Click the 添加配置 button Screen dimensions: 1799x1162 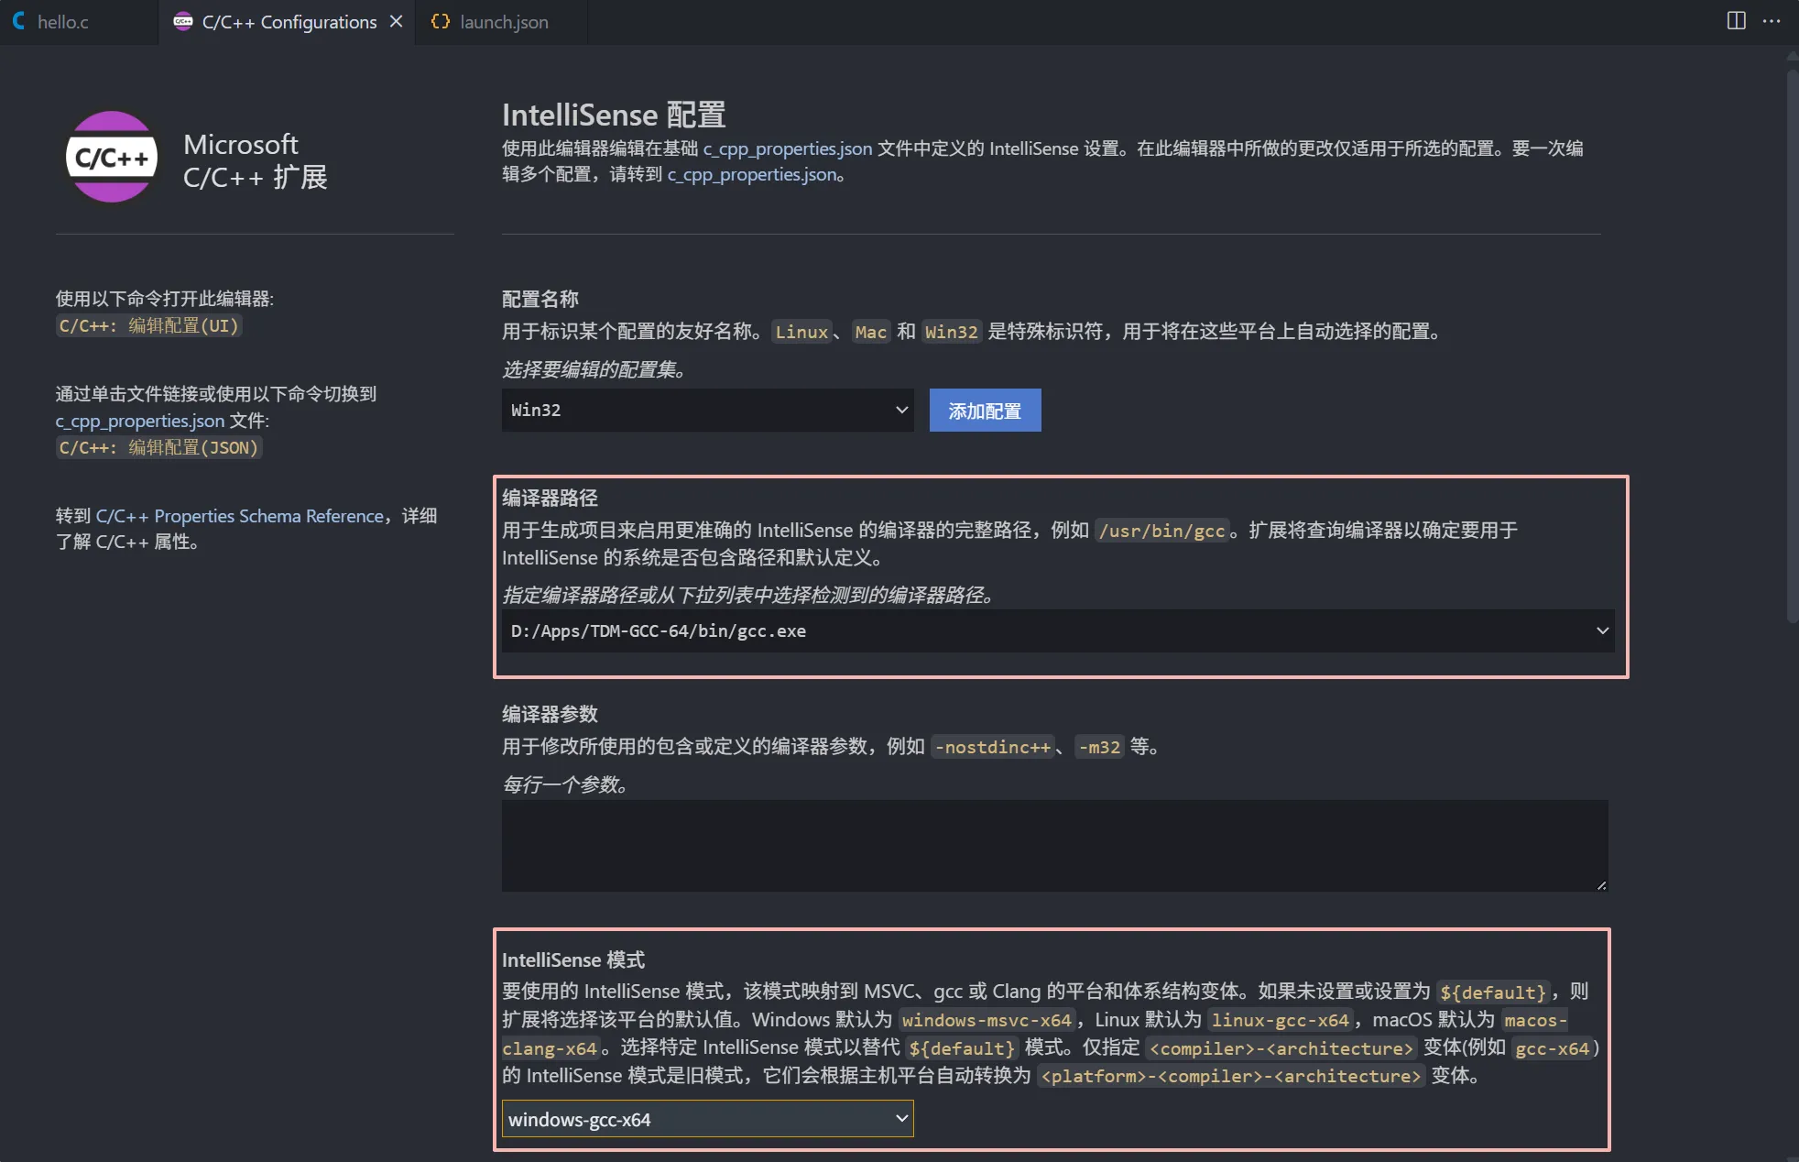point(984,410)
